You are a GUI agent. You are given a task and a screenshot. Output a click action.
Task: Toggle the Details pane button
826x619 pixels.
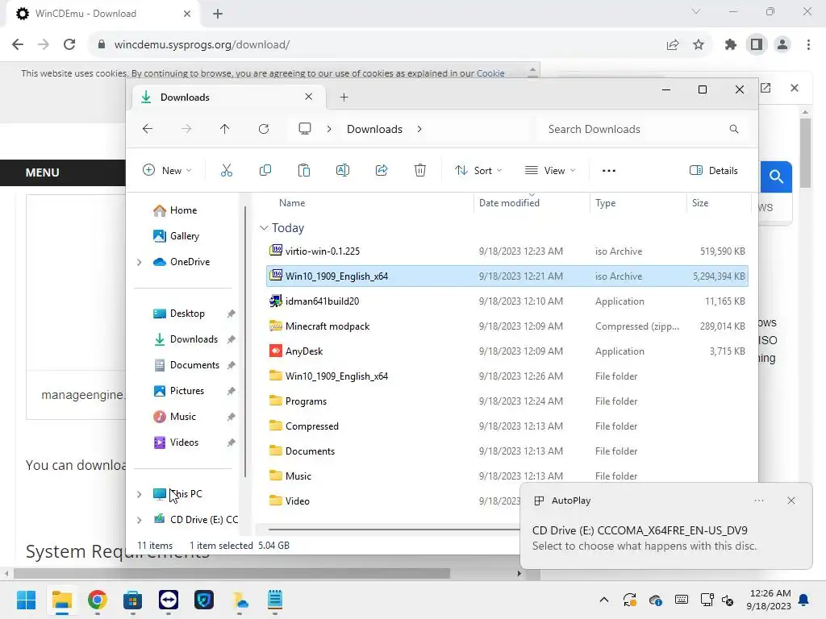point(714,171)
